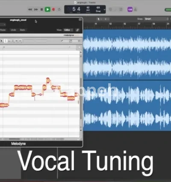Click the tempo value in the LCD
Image resolution: width=171 pixels, height=182 pixels.
click(x=88, y=8)
